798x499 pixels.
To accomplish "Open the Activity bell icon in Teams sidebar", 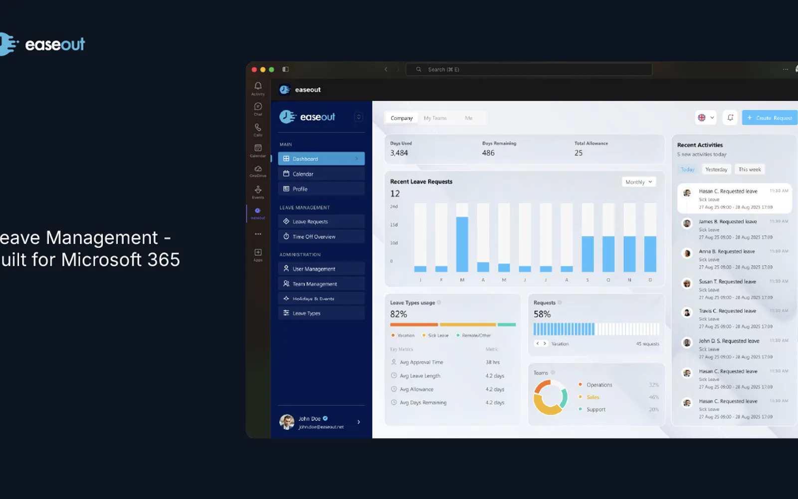I will pyautogui.click(x=258, y=86).
